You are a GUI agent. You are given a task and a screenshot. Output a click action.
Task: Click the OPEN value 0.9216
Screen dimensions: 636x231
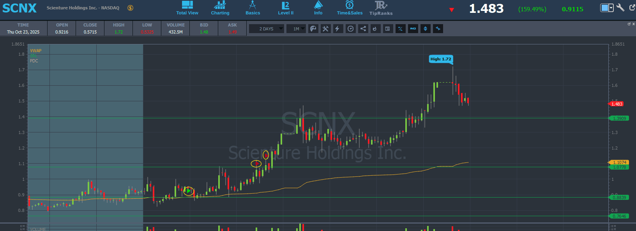pyautogui.click(x=62, y=32)
